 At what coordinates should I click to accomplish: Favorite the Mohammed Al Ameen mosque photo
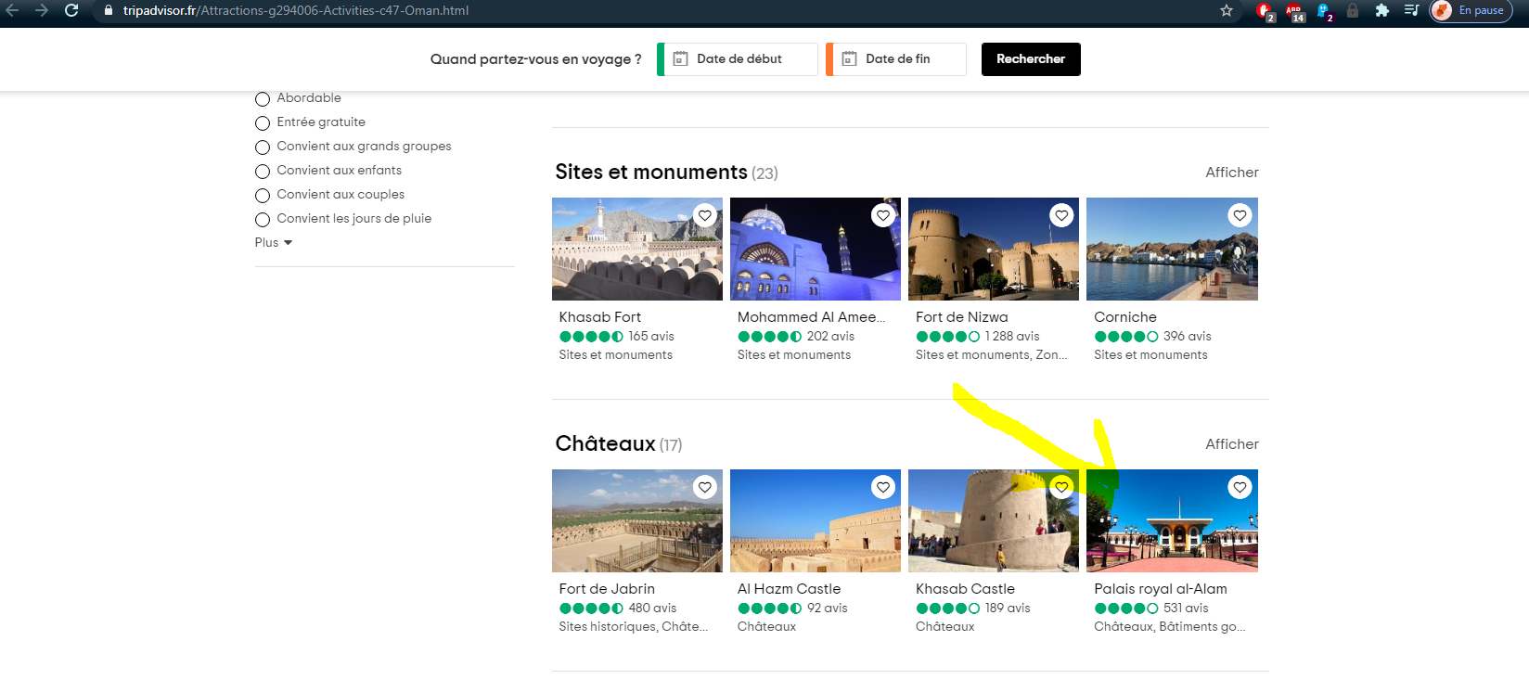pos(883,216)
